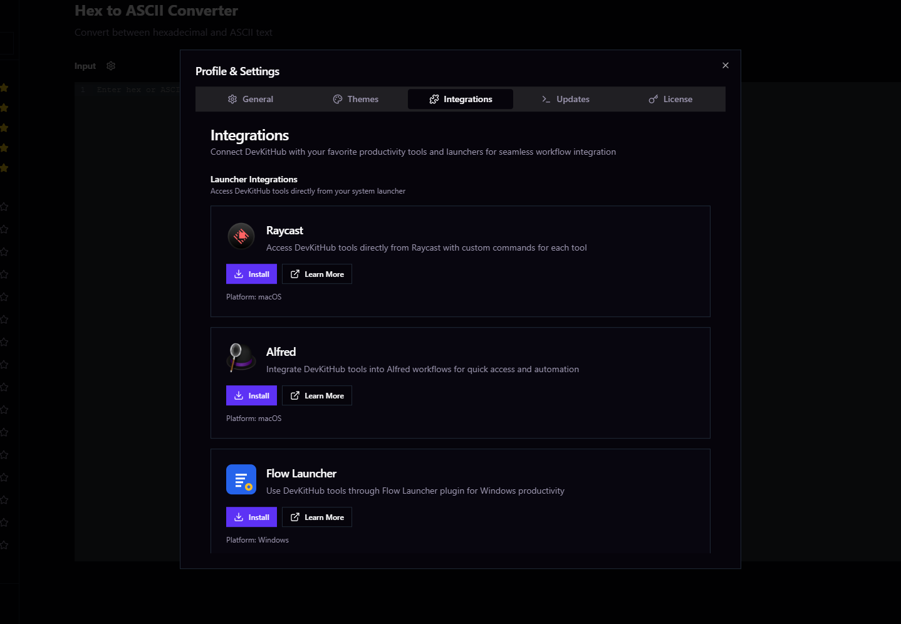The width and height of the screenshot is (901, 624).
Task: Select the Integrations tab
Action: (461, 99)
